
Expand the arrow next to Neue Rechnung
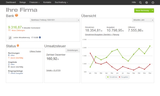pyautogui.click(x=152, y=10)
